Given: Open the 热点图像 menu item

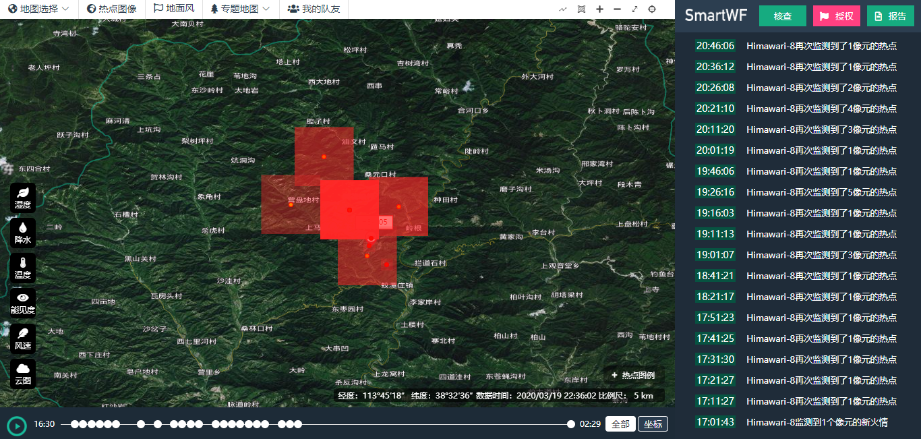Looking at the screenshot, I should point(112,9).
